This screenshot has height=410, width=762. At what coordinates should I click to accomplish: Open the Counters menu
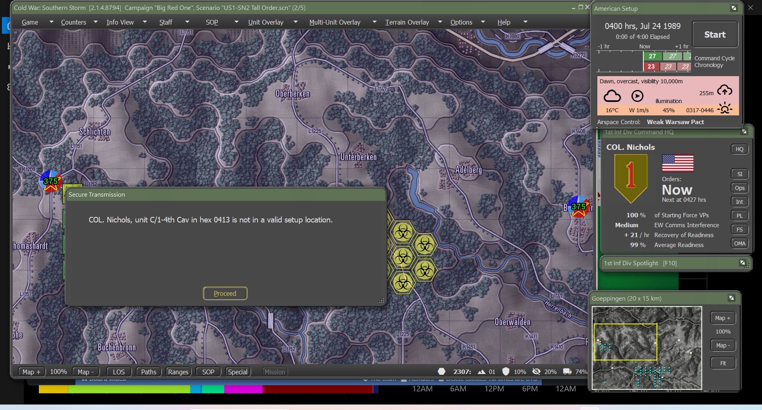73,22
